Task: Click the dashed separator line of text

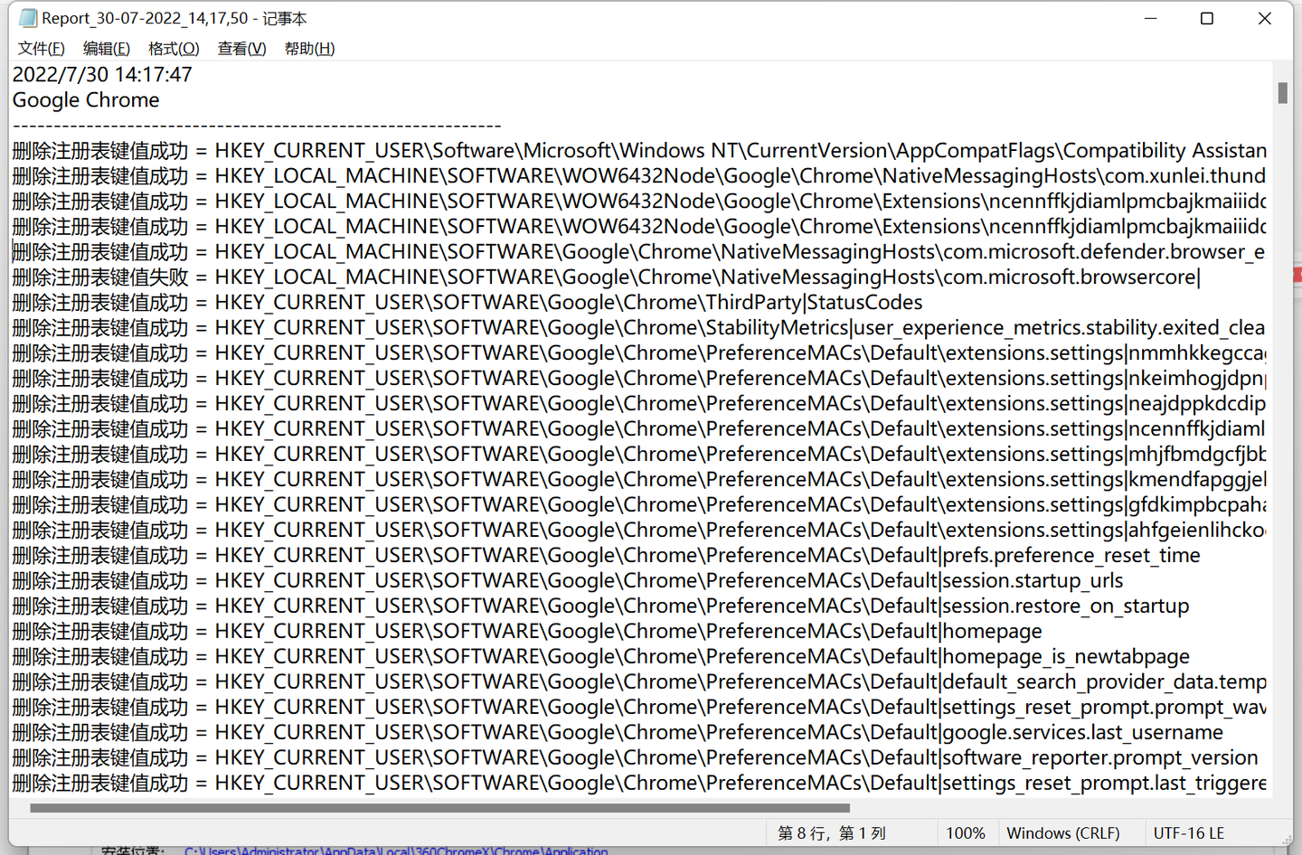Action: (x=257, y=126)
